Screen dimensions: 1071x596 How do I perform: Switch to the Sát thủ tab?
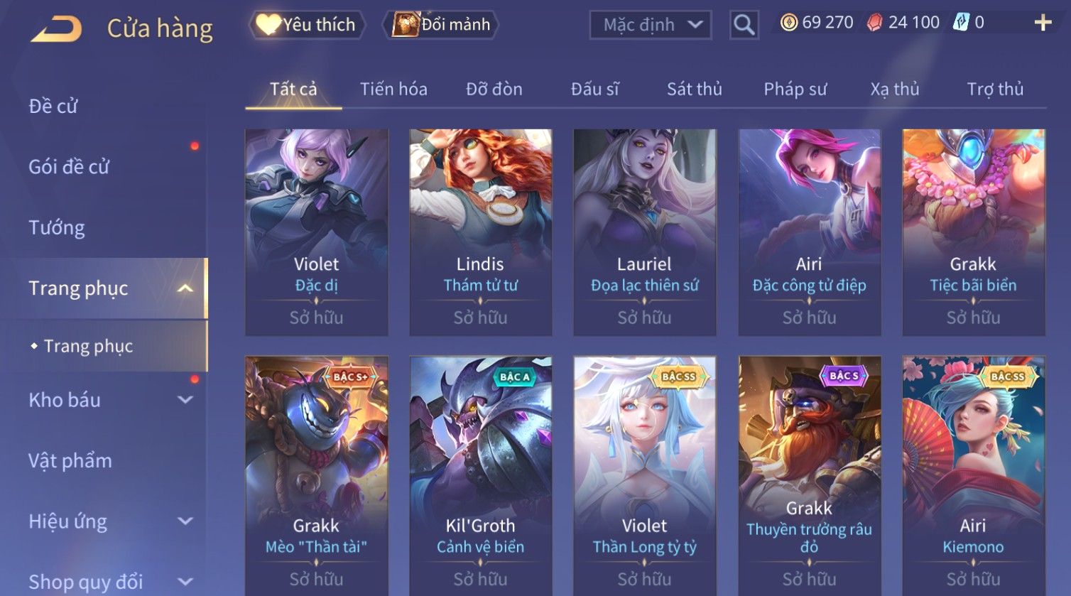694,89
